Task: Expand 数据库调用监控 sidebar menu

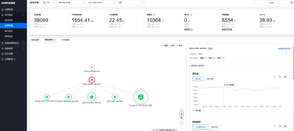Action: (13, 43)
